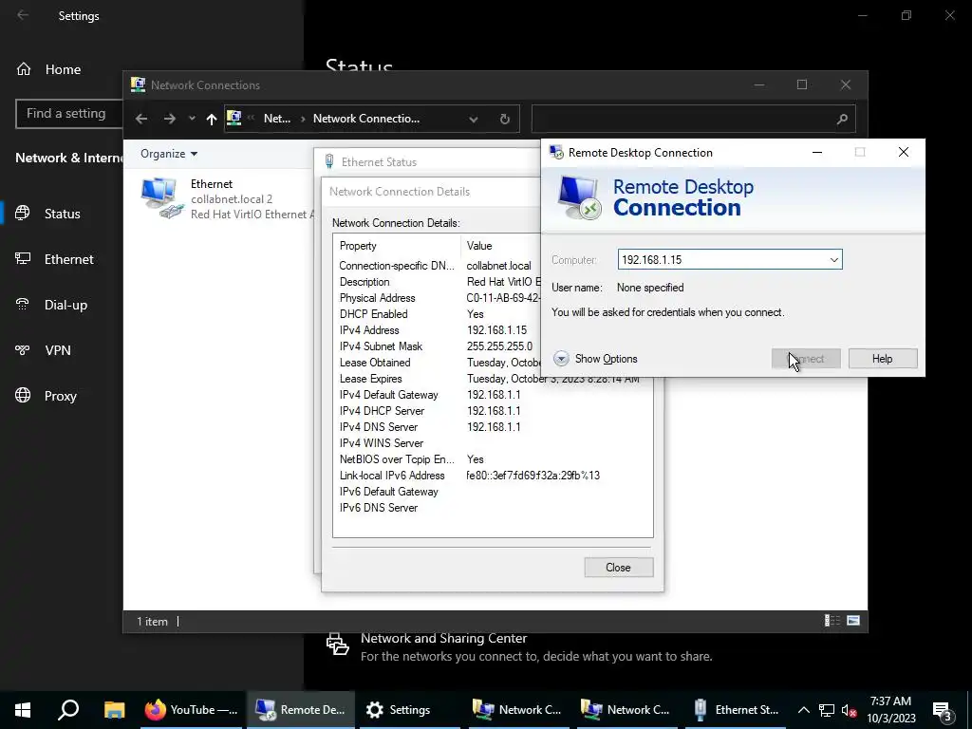Click the Network Connections search field
The height and width of the screenshot is (729, 972).
682,119
